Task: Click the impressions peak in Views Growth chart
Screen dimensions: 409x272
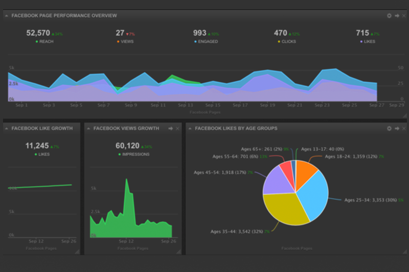Action: pyautogui.click(x=126, y=180)
